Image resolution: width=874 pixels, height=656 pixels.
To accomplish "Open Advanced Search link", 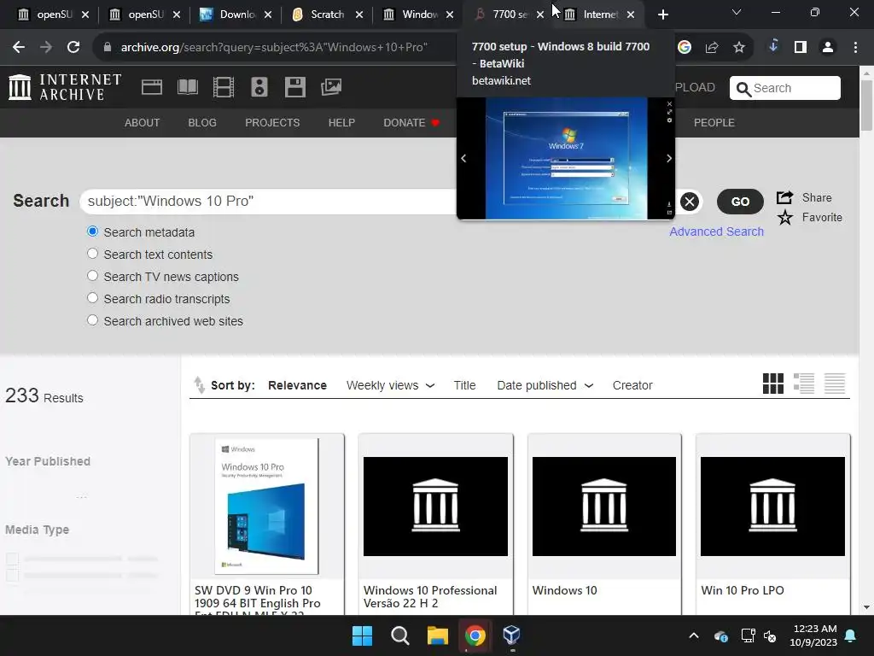I will click(716, 231).
